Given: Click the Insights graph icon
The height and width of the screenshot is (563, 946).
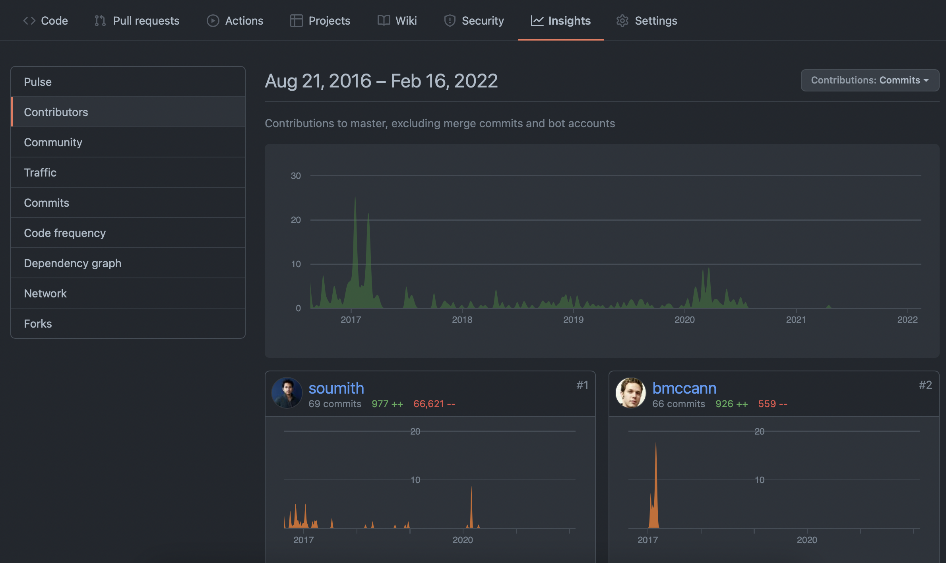Looking at the screenshot, I should [537, 21].
